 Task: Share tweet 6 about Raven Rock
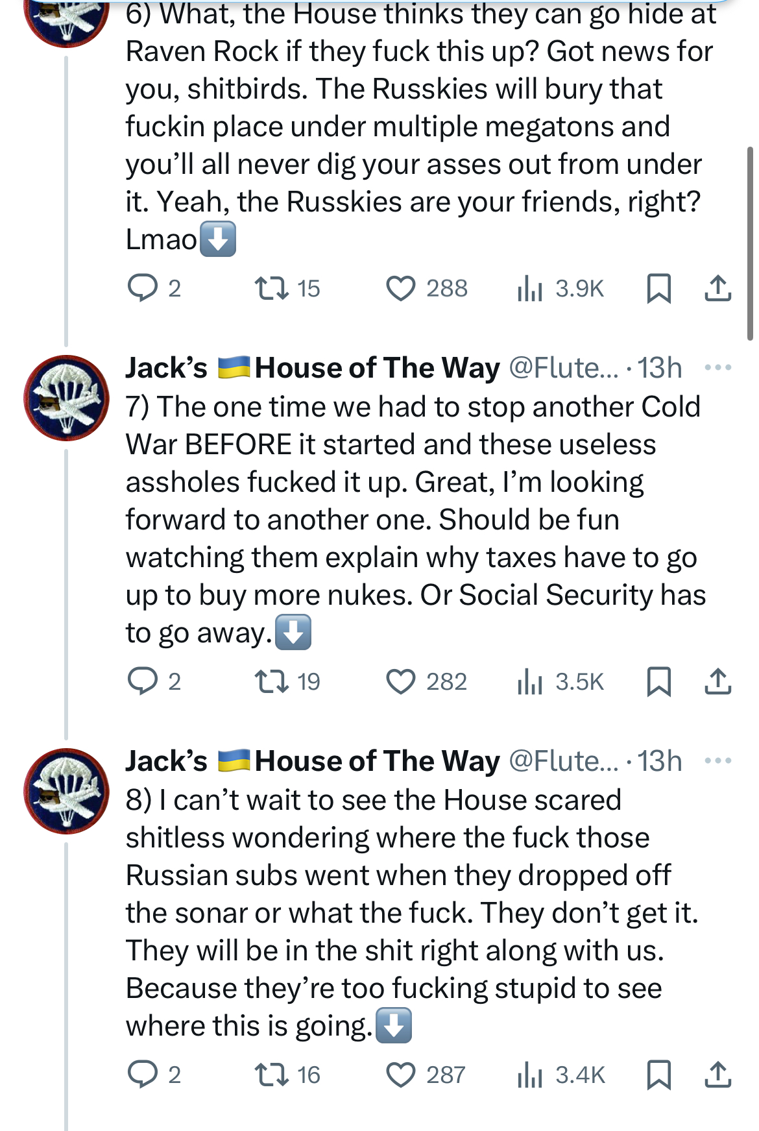click(717, 288)
